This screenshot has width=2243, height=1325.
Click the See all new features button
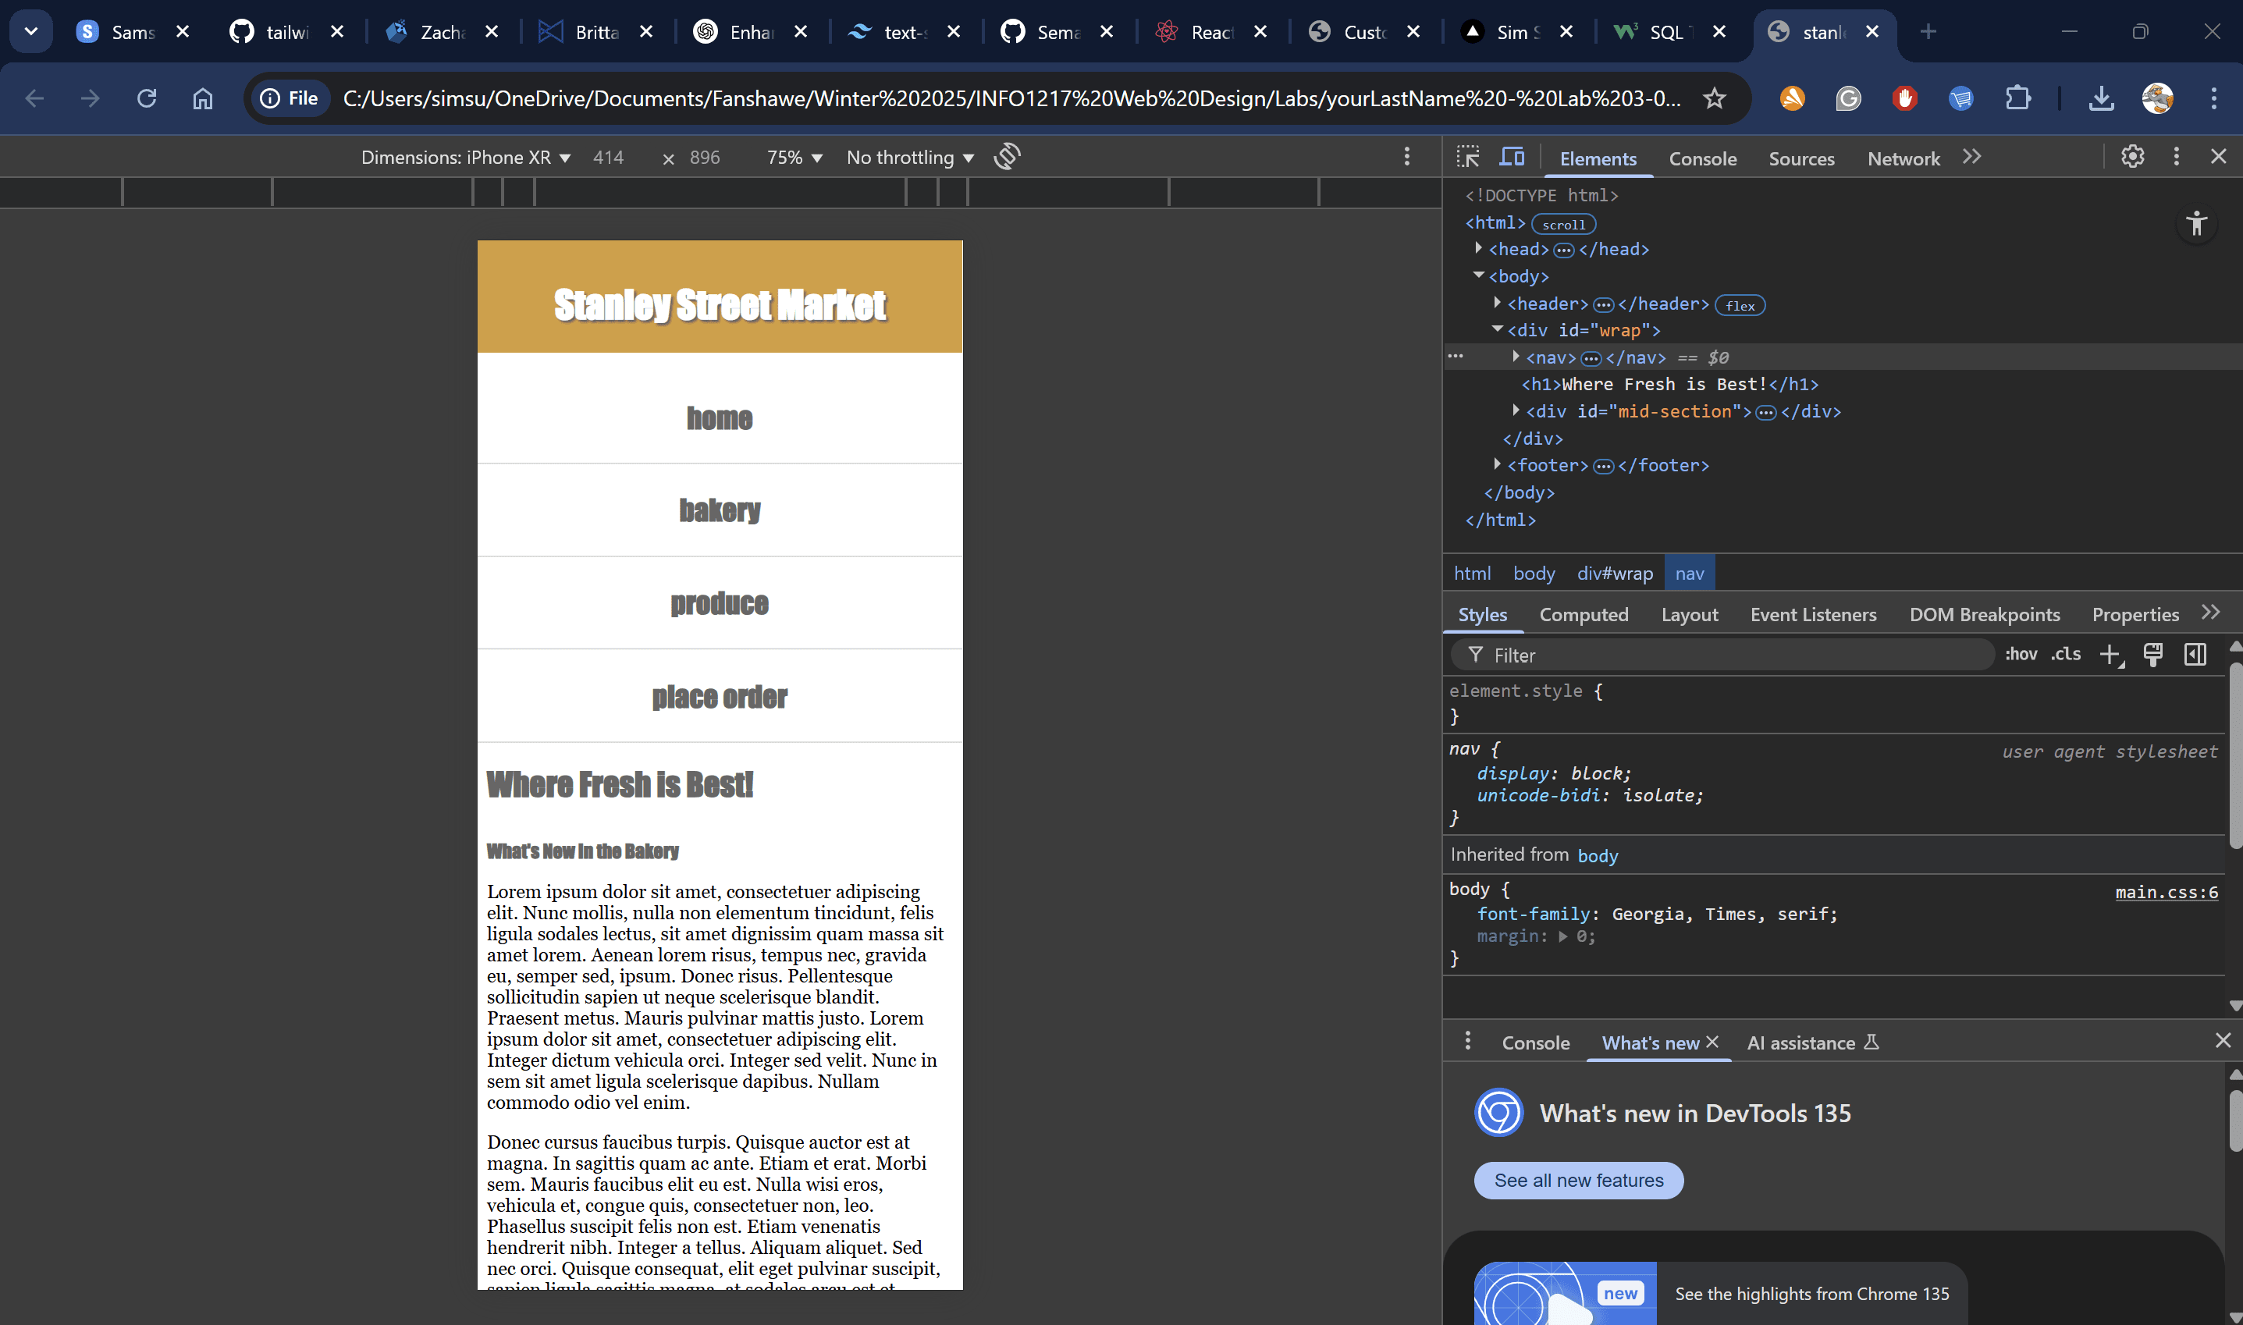pyautogui.click(x=1578, y=1179)
